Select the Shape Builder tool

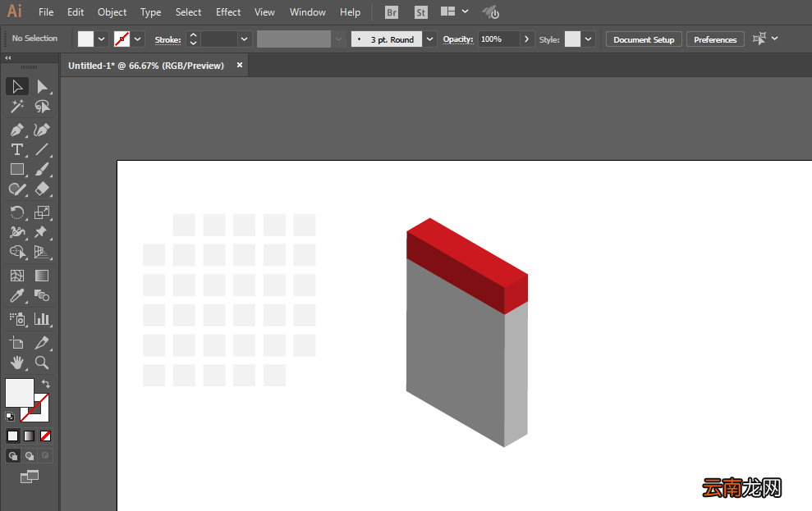[17, 252]
